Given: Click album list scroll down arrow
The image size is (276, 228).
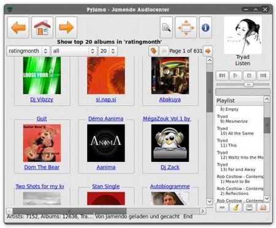Looking at the screenshot, I should click(210, 202).
